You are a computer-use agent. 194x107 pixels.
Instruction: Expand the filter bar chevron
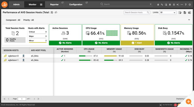pyautogui.click(x=189, y=20)
